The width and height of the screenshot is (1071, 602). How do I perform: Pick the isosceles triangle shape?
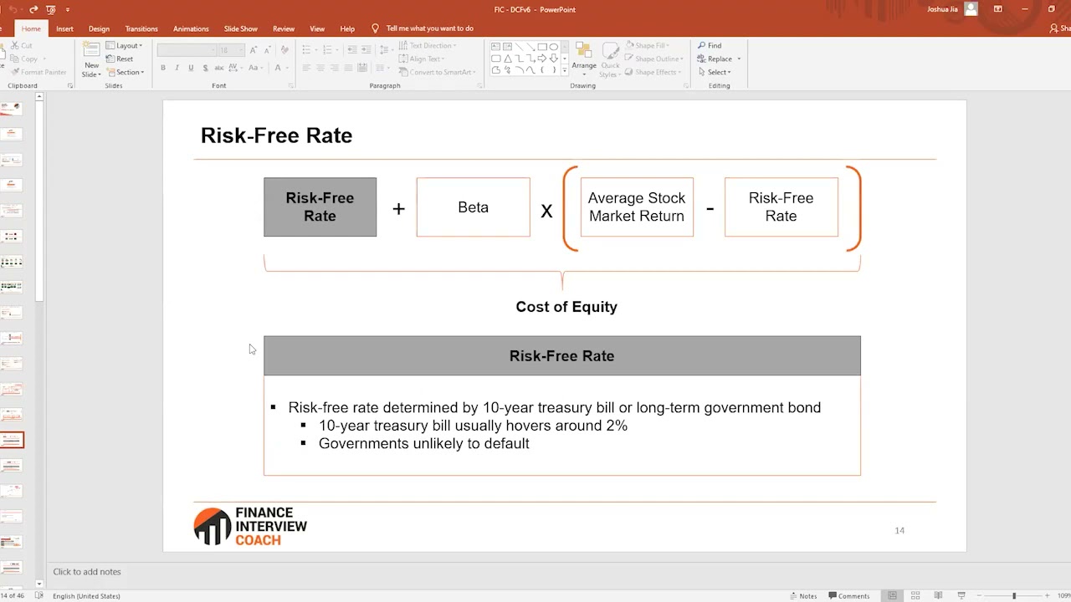point(507,59)
